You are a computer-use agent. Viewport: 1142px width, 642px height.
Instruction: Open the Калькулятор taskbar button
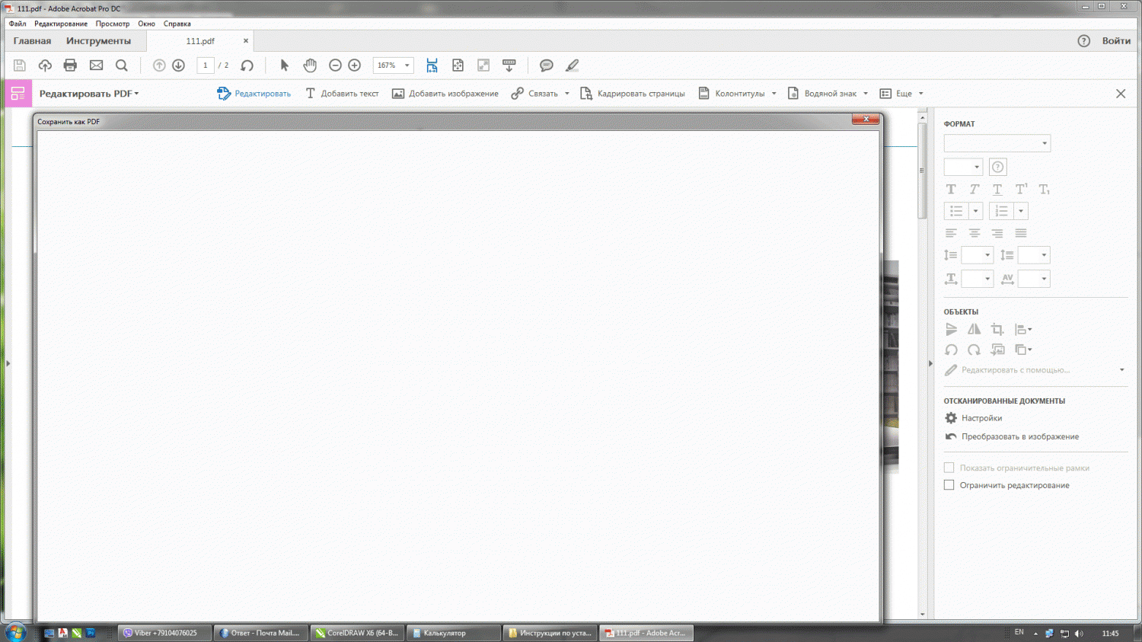point(454,633)
